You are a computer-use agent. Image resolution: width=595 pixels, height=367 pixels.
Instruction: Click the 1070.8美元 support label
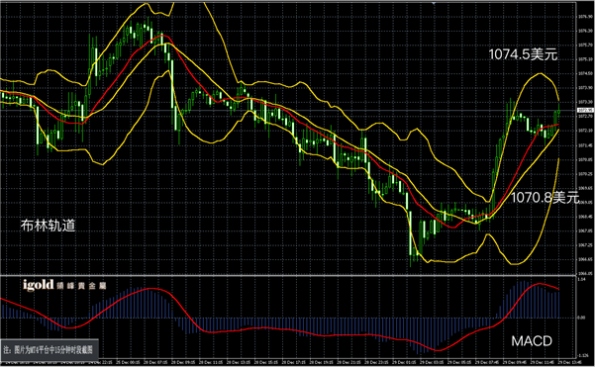point(545,197)
